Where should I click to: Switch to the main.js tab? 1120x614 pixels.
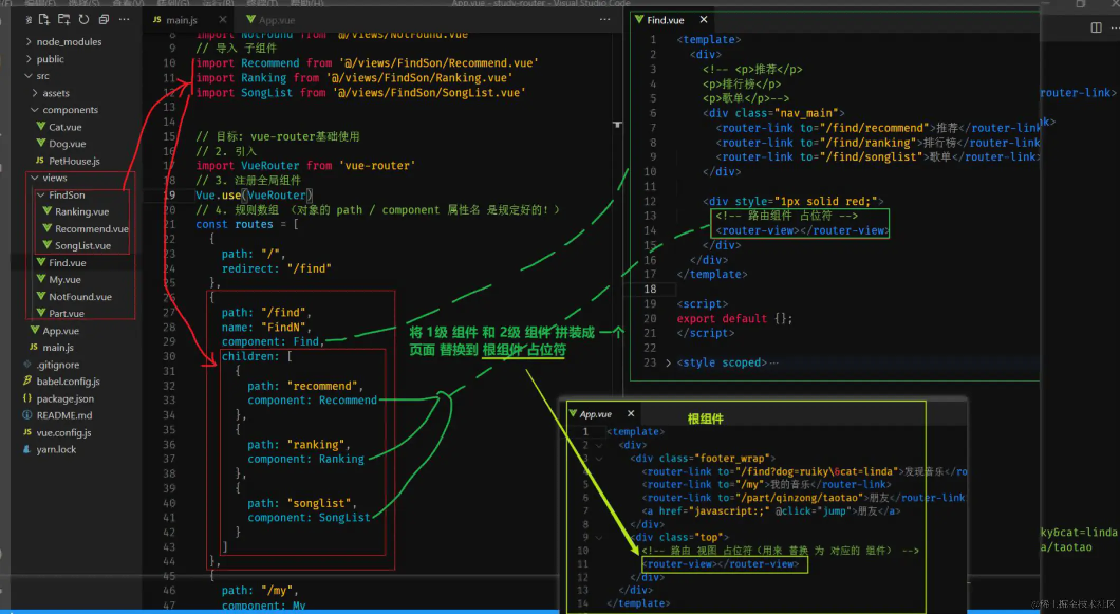coord(181,20)
